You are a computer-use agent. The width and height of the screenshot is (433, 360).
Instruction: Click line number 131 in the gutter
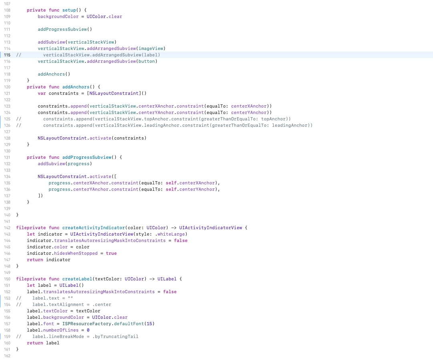7,157
